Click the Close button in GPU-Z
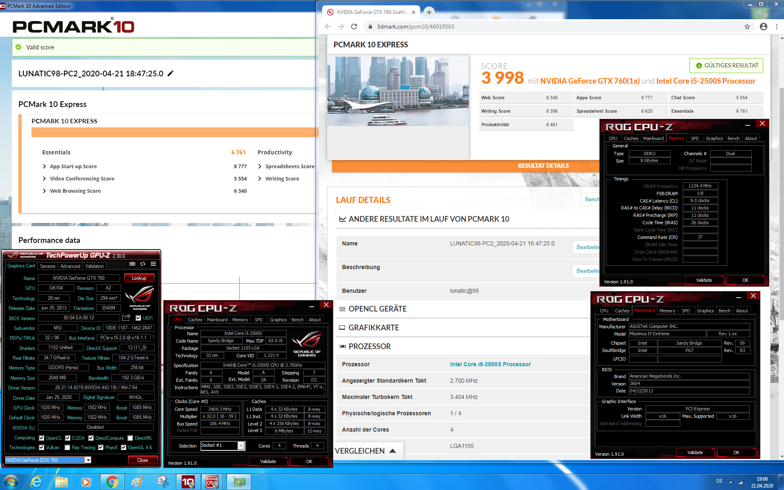 pyautogui.click(x=143, y=460)
